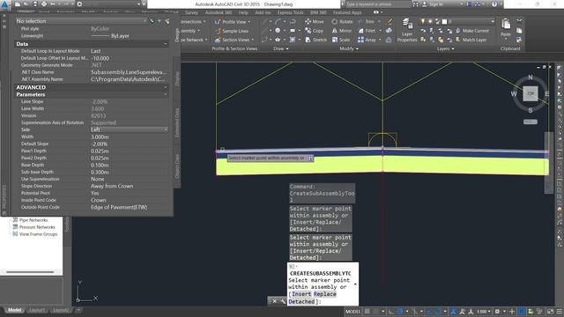
Task: Open the No selection object type dropdown
Action: [x=81, y=21]
